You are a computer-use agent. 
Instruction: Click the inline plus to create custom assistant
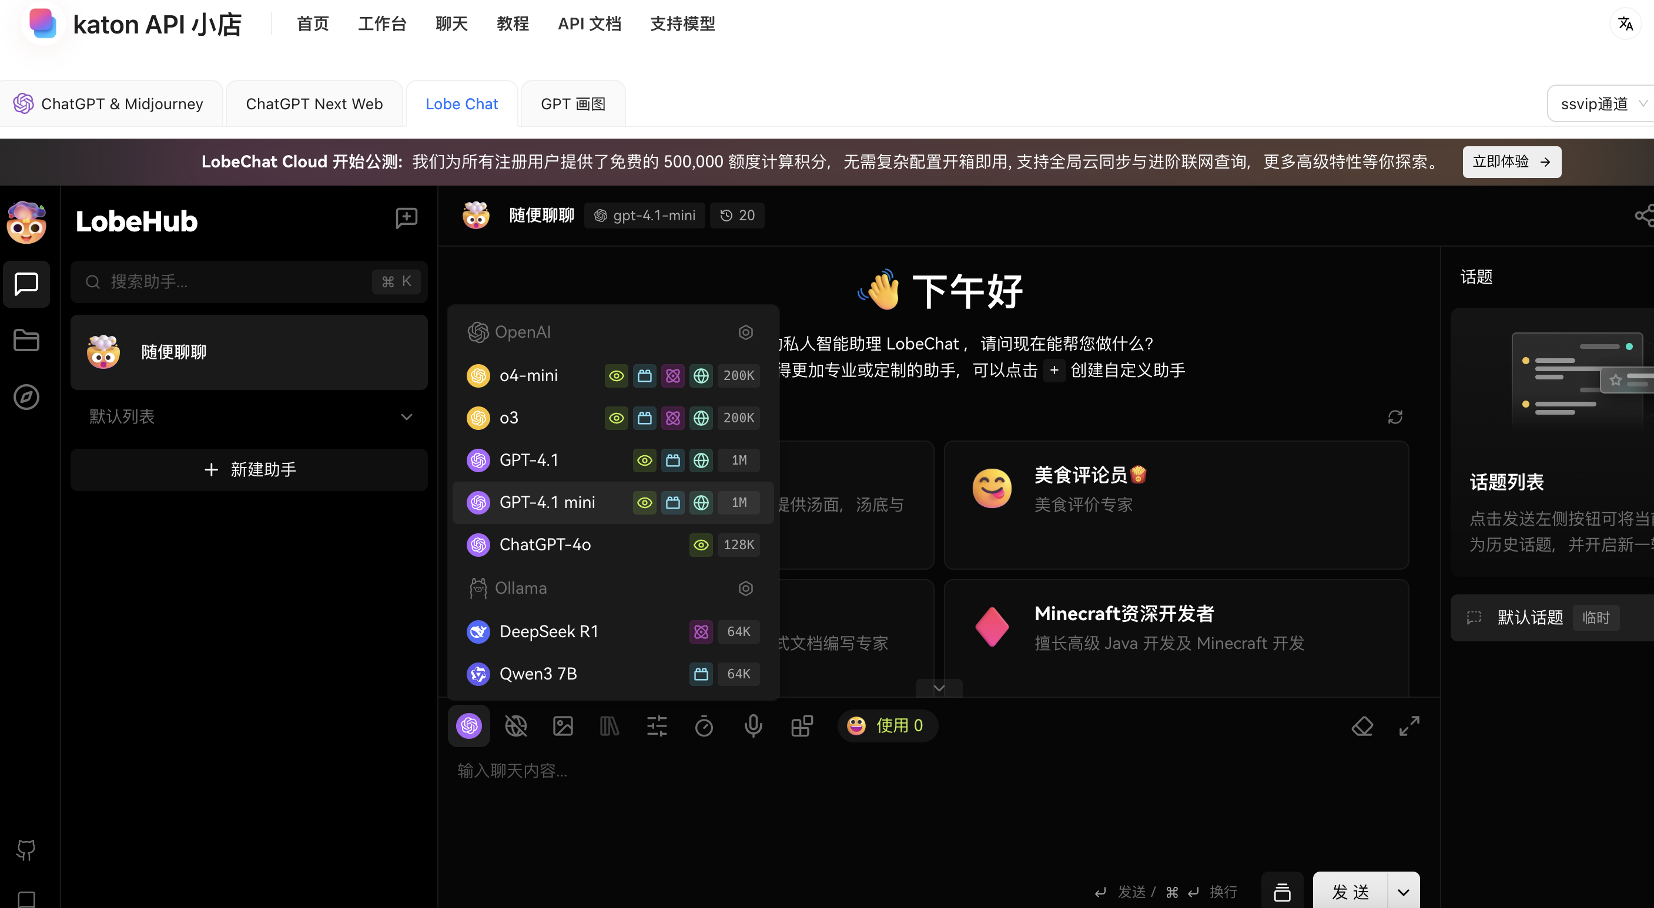click(x=1054, y=370)
